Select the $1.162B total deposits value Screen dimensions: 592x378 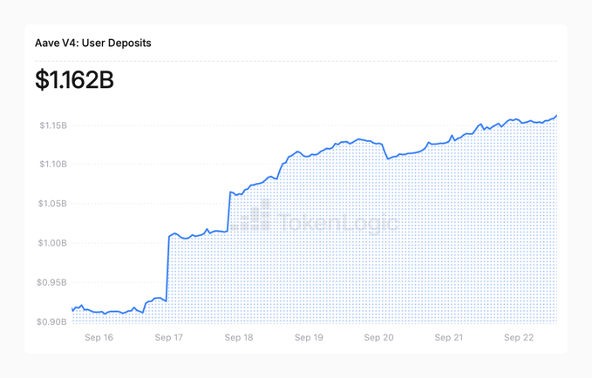click(74, 80)
